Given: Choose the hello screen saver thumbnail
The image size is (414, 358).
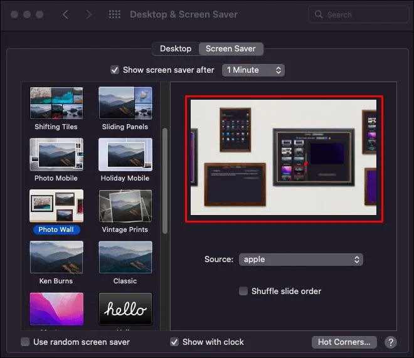Looking at the screenshot, I should (125, 308).
